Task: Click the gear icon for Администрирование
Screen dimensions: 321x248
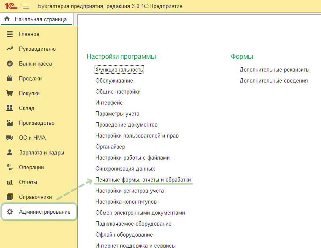Action: coord(10,212)
